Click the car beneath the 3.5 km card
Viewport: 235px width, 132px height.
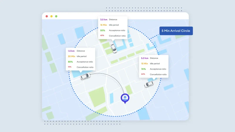click(113, 48)
